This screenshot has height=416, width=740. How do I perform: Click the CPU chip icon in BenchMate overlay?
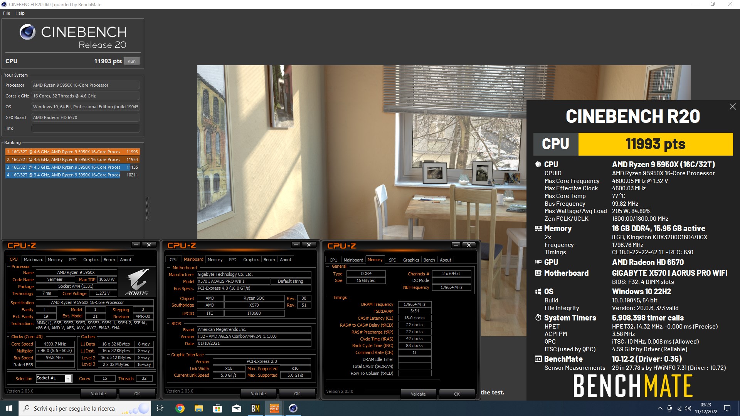pos(538,164)
